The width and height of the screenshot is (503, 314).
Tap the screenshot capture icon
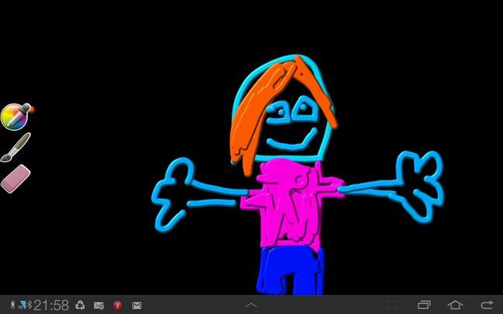tap(391, 305)
